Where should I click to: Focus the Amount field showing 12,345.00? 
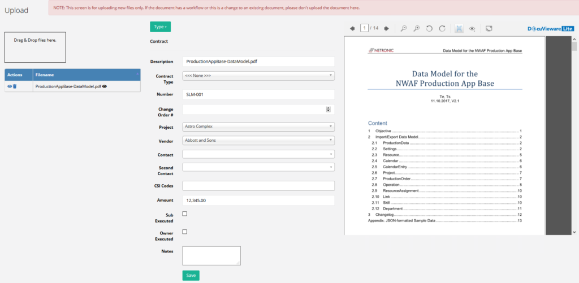258,201
